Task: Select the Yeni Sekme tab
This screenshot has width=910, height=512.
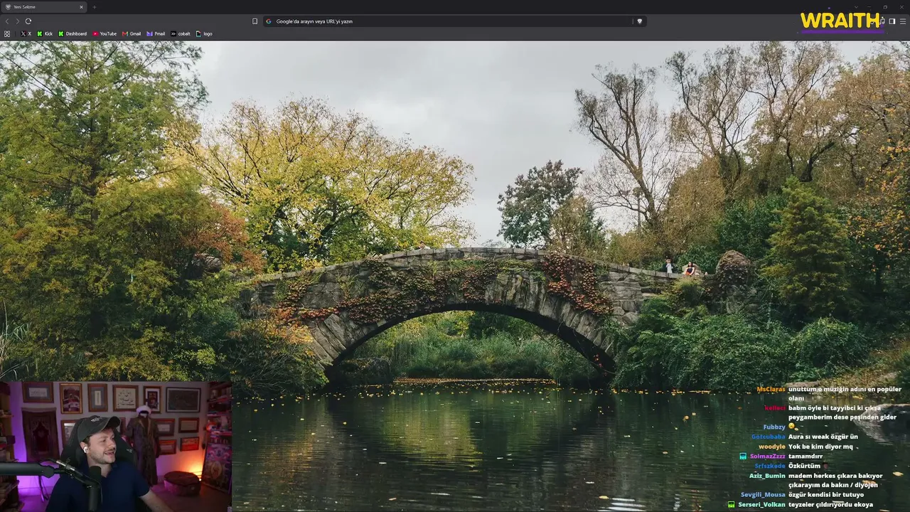Action: click(x=44, y=7)
